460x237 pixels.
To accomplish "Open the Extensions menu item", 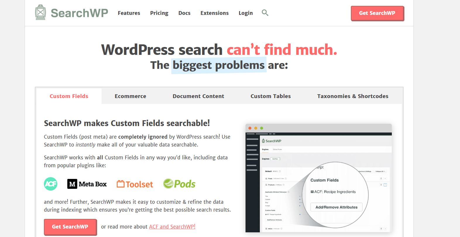I will click(x=214, y=13).
